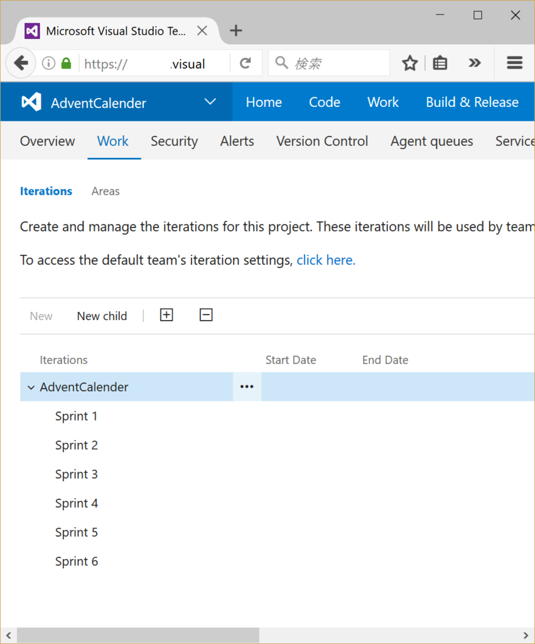The height and width of the screenshot is (644, 535).
Task: Click the Iterations column header
Action: click(x=63, y=360)
